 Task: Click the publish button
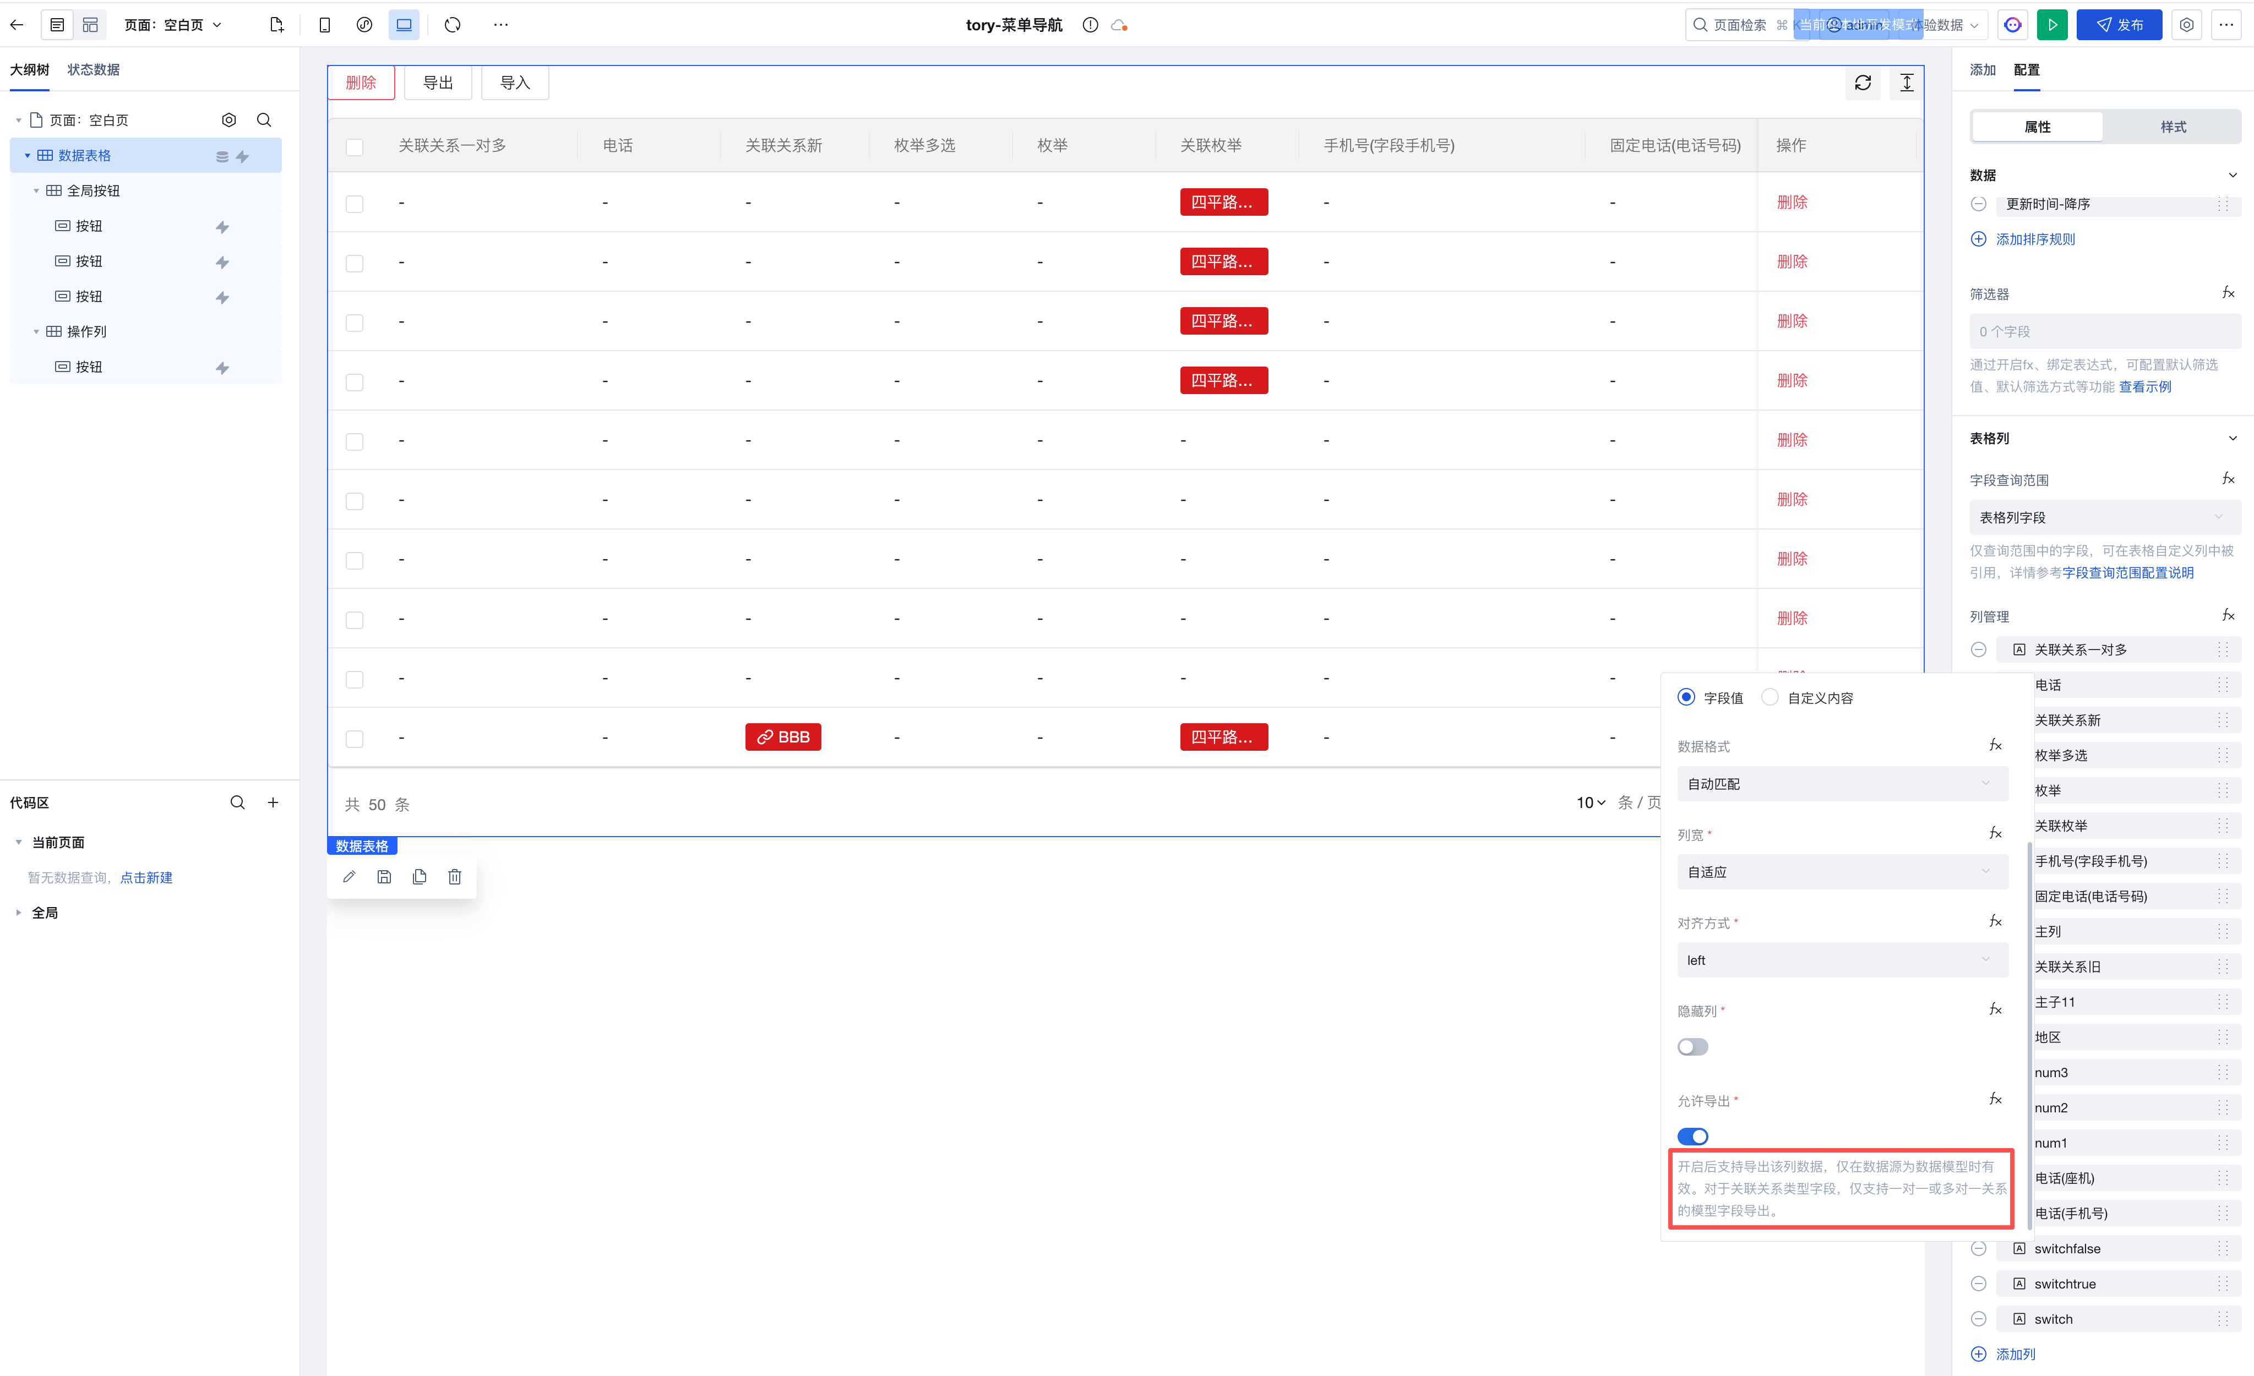[x=2119, y=25]
